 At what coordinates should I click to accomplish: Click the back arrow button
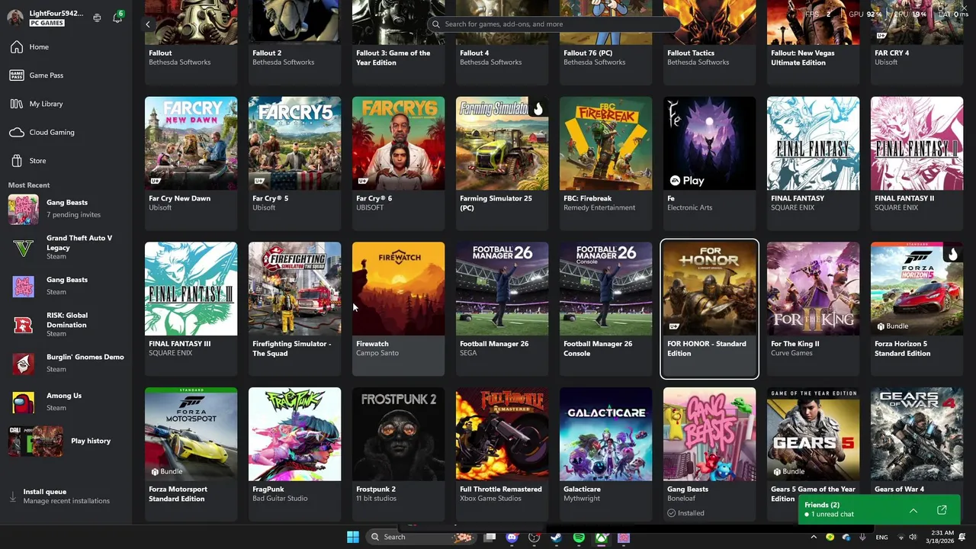click(148, 24)
